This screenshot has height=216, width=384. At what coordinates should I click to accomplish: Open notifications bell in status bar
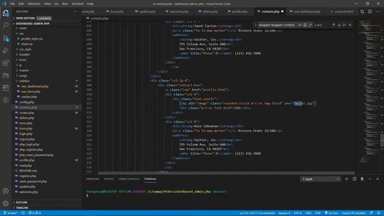(x=379, y=213)
